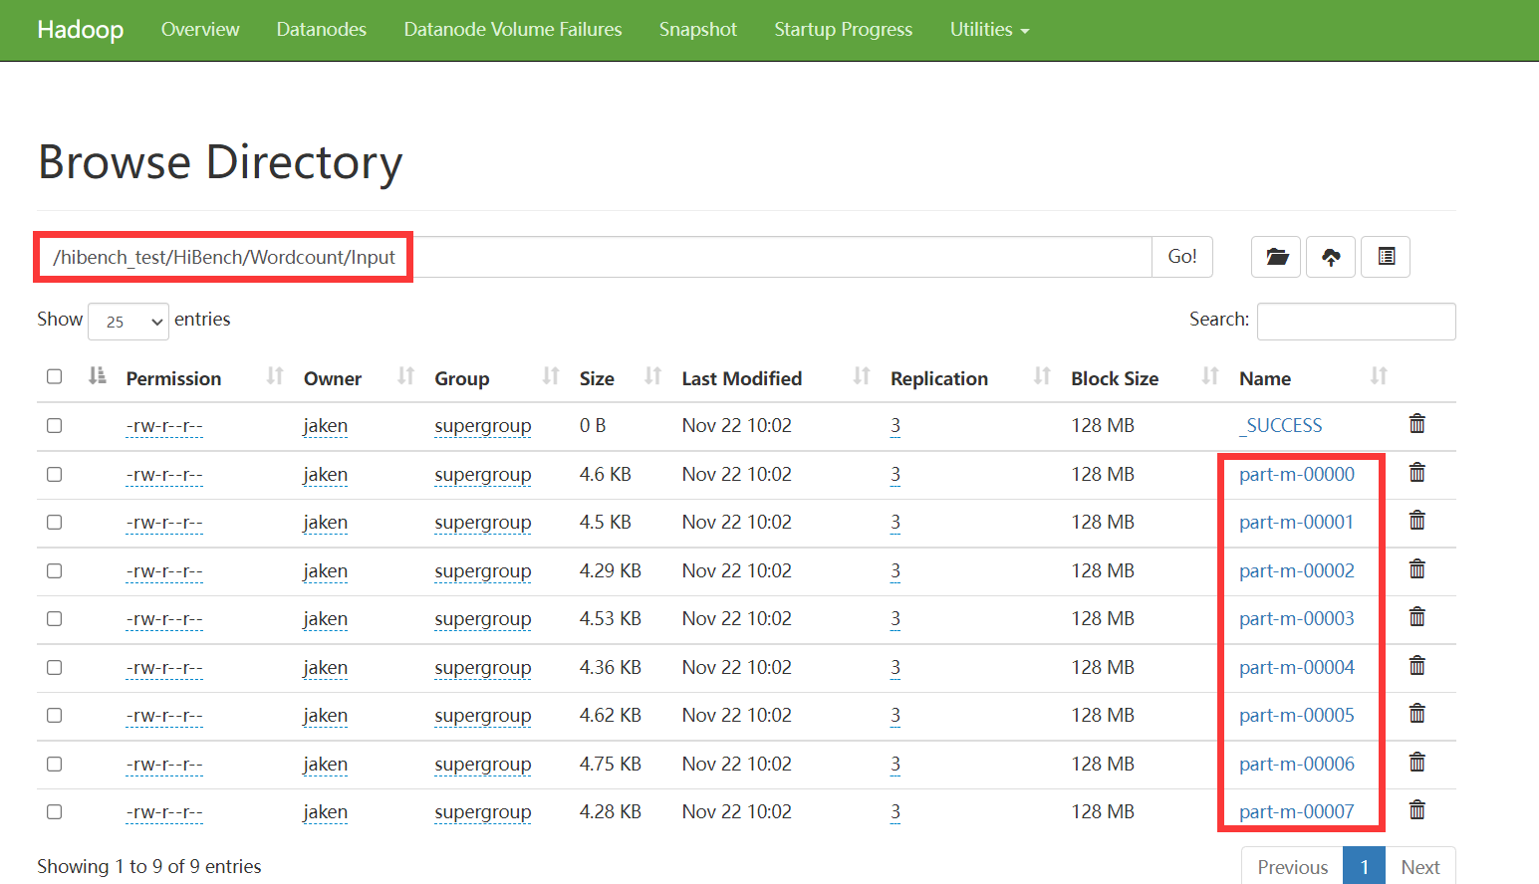Check the box for part-m-00000 row
The image size is (1539, 884).
point(54,474)
